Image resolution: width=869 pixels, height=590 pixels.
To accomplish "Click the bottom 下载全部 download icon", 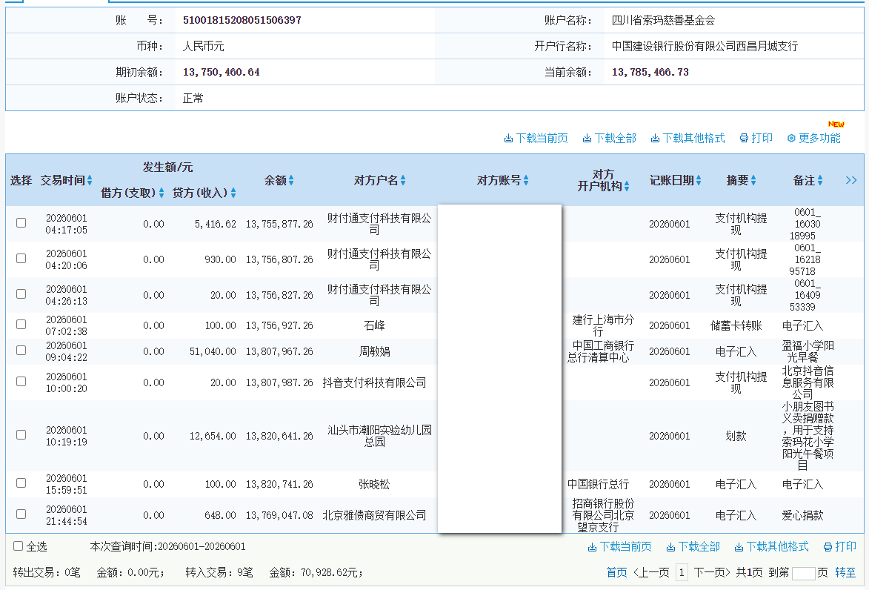I will point(670,547).
